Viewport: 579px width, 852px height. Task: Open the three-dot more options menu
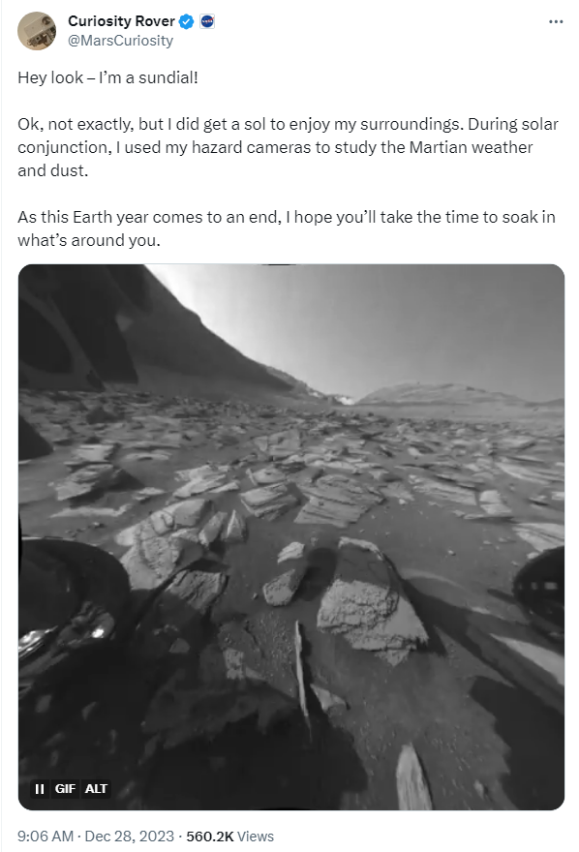tap(556, 21)
